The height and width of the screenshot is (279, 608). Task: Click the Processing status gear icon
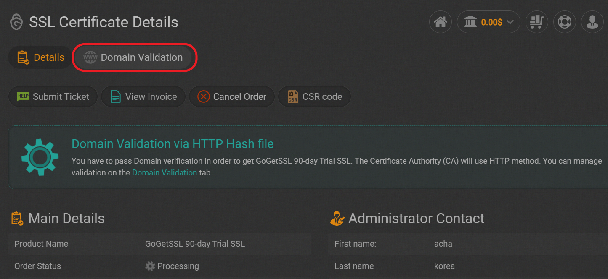(x=150, y=266)
